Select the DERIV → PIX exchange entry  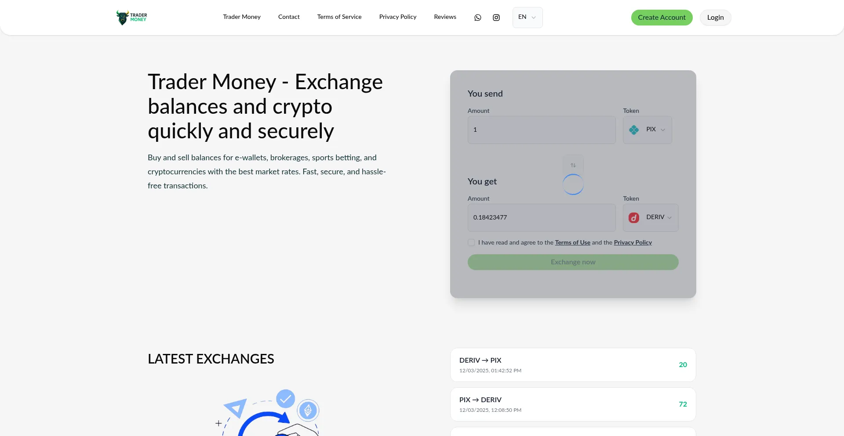coord(573,365)
